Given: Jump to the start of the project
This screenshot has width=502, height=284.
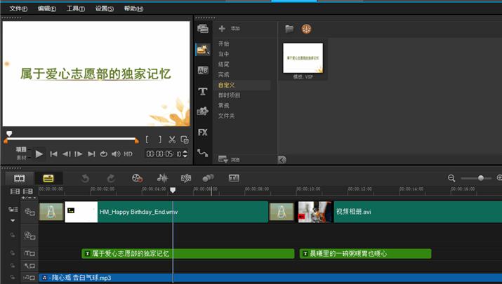Looking at the screenshot, I should coord(53,154).
